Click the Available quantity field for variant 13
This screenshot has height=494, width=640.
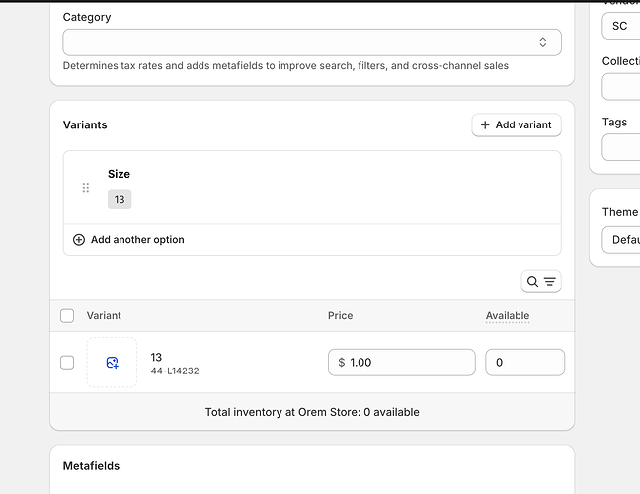(524, 363)
